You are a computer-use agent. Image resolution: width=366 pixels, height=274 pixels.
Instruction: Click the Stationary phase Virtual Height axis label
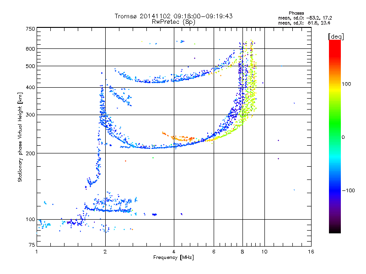click(20, 137)
